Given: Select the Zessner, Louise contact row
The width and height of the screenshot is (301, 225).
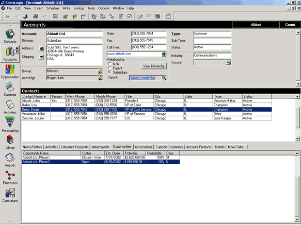Looking at the screenshot, I should point(147,118).
